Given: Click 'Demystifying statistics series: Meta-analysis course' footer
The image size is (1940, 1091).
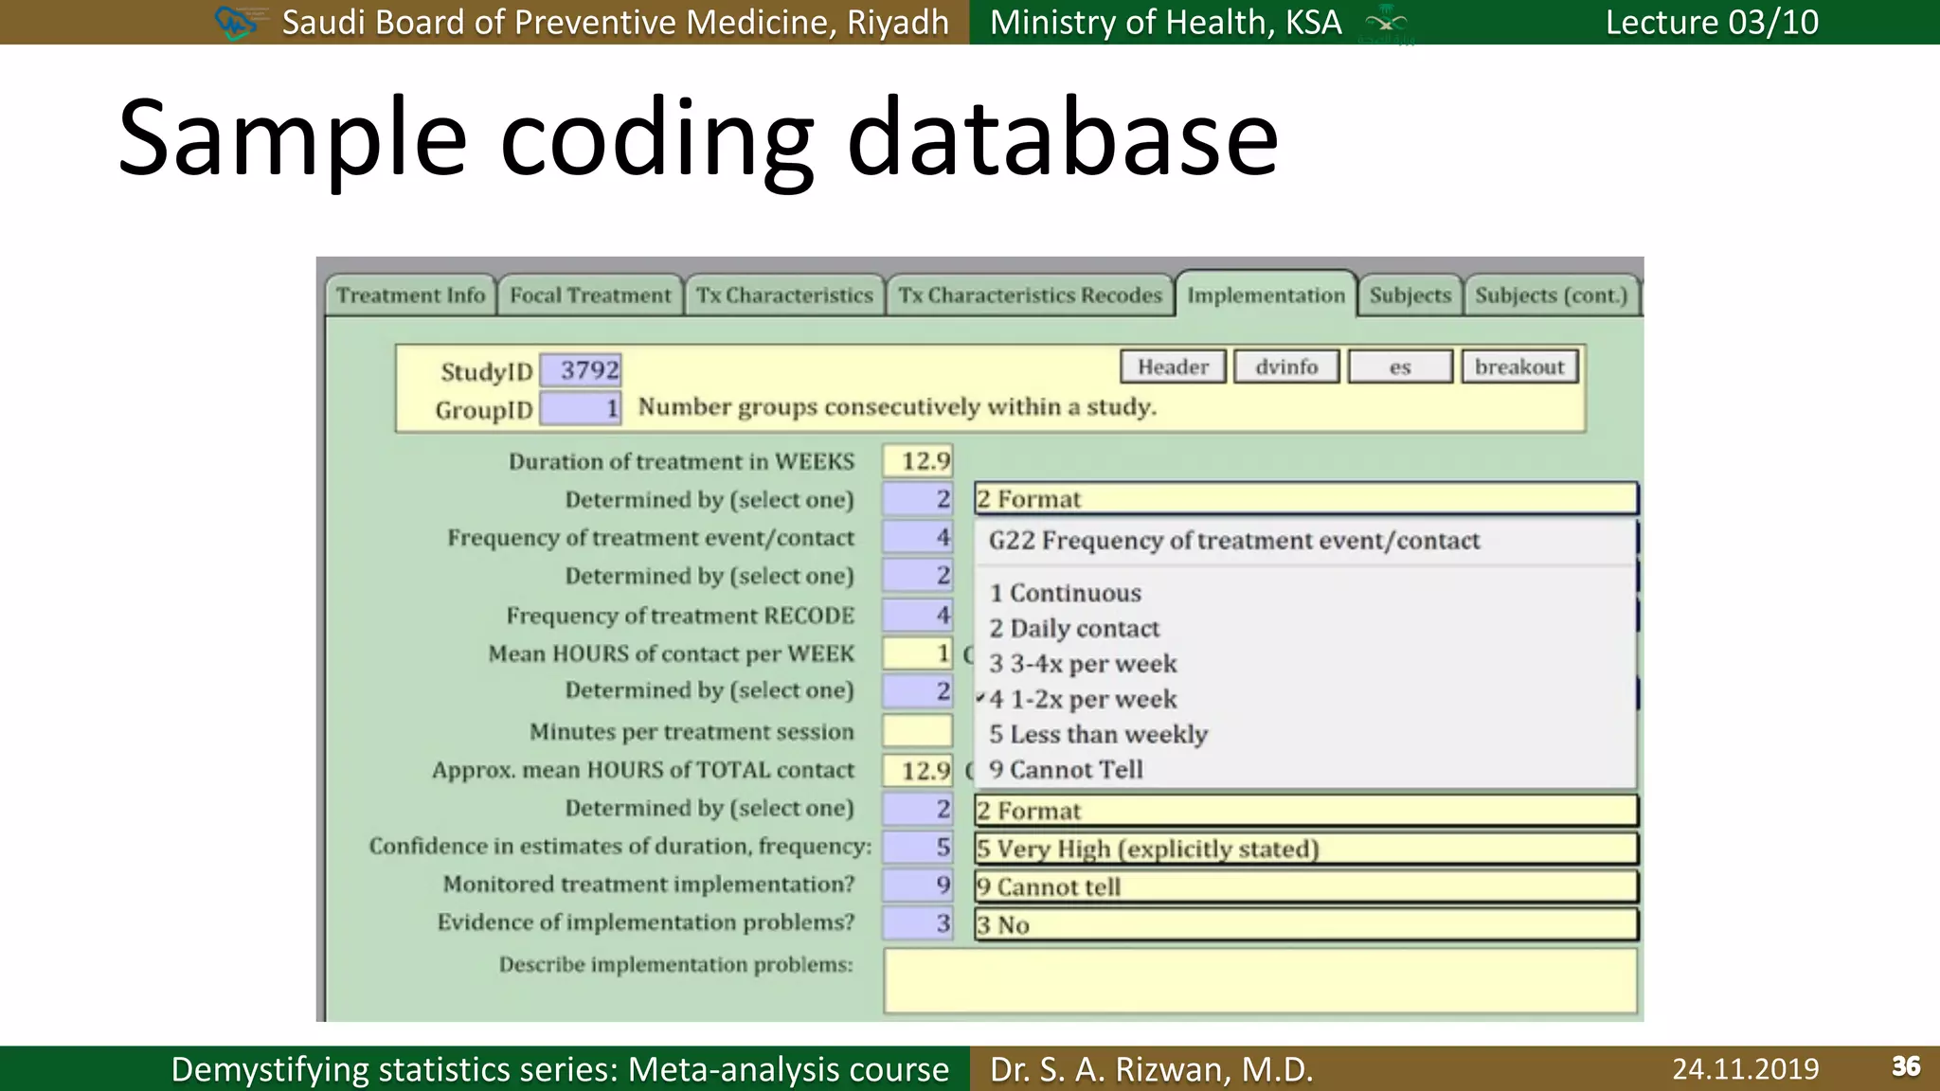Looking at the screenshot, I should (x=560, y=1069).
